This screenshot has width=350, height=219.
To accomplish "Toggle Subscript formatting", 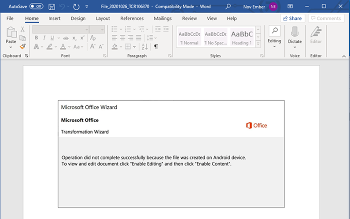I will [74, 38].
